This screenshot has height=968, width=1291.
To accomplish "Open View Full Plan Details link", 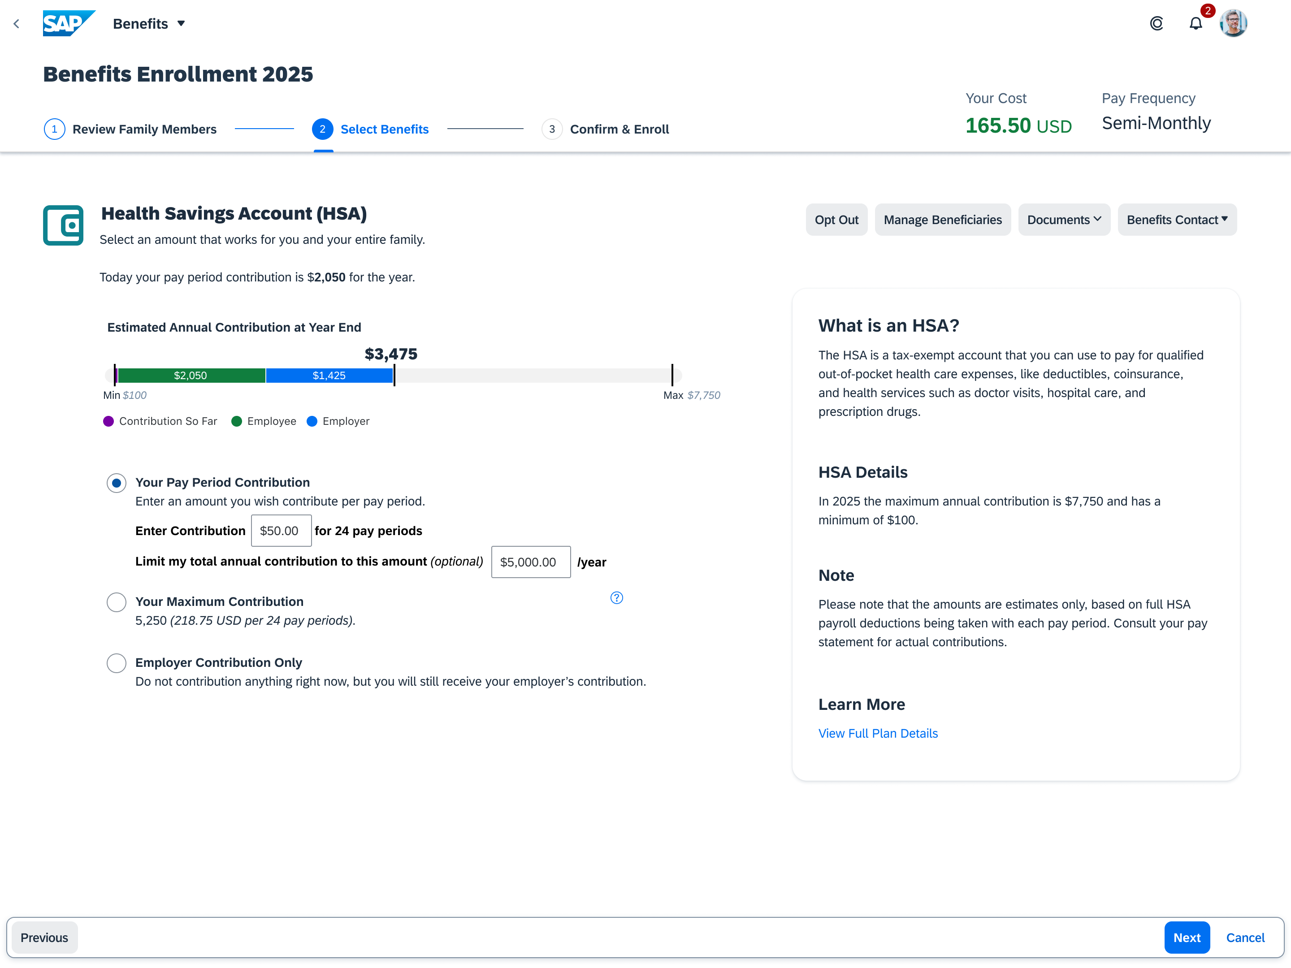I will click(878, 734).
